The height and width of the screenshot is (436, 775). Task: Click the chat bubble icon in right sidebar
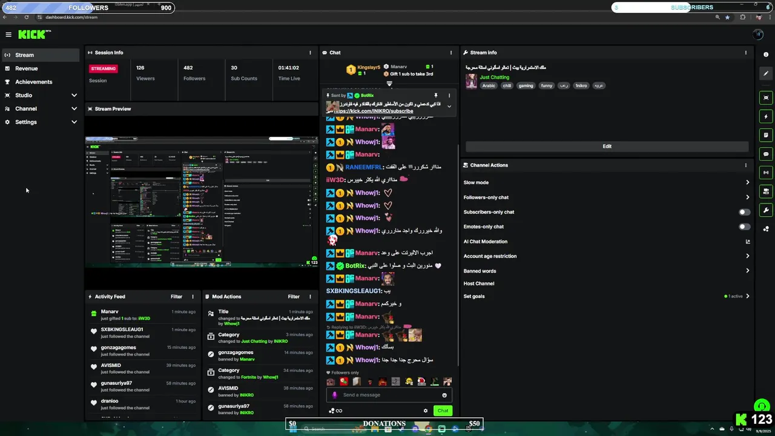[x=766, y=154]
